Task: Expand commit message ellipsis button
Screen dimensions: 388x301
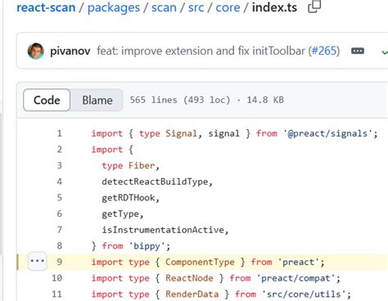Action: tap(358, 51)
